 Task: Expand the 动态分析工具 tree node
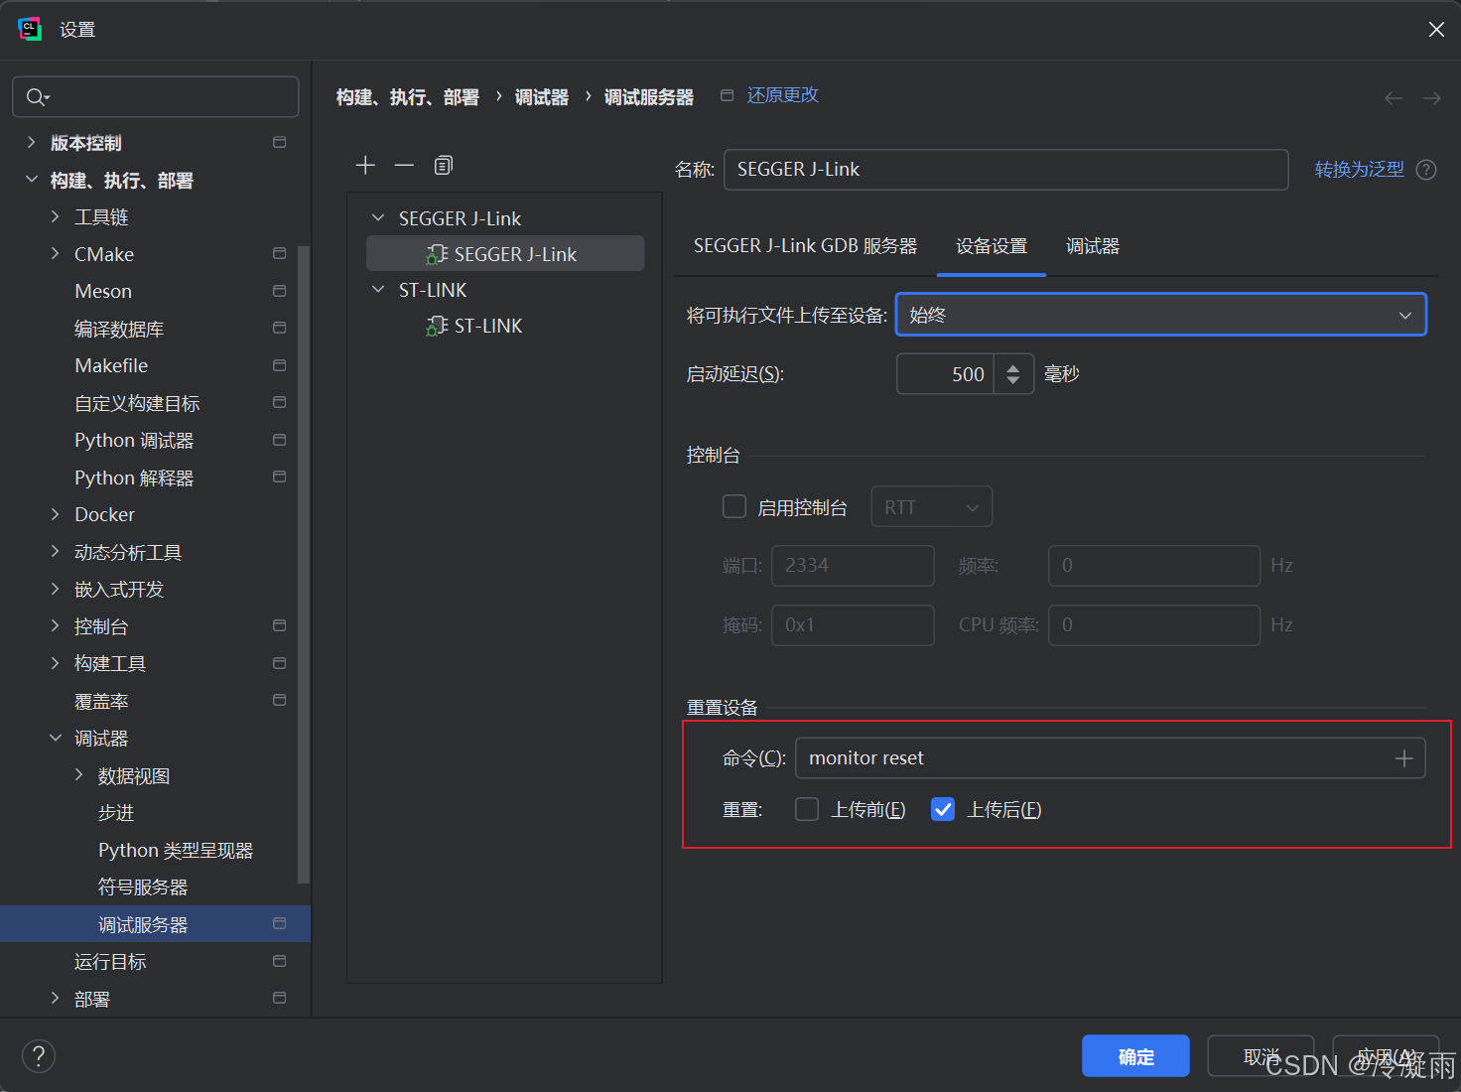point(56,552)
